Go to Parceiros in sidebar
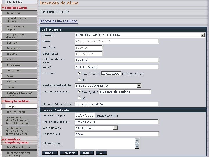This screenshot has width=209, height=157. 19,82
